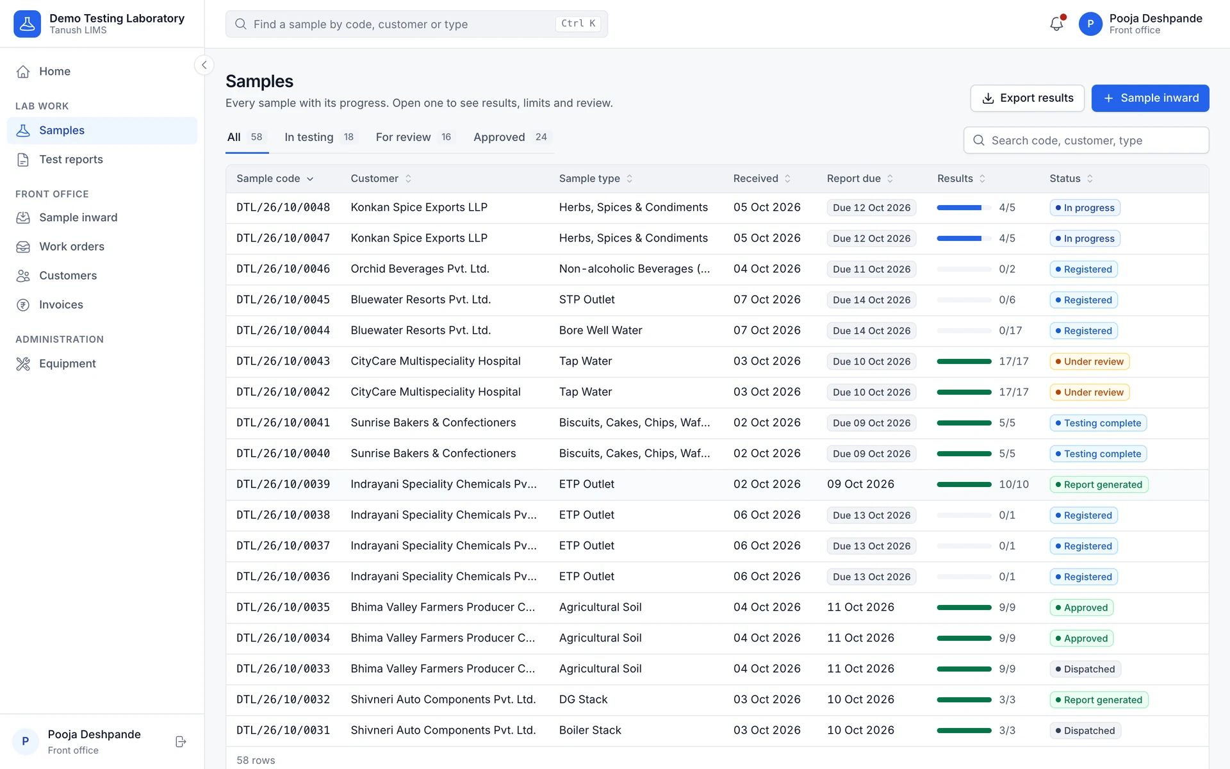Click Shivneri Auto Components in row DTL/26/10/0031
This screenshot has height=769, width=1230.
click(x=443, y=730)
